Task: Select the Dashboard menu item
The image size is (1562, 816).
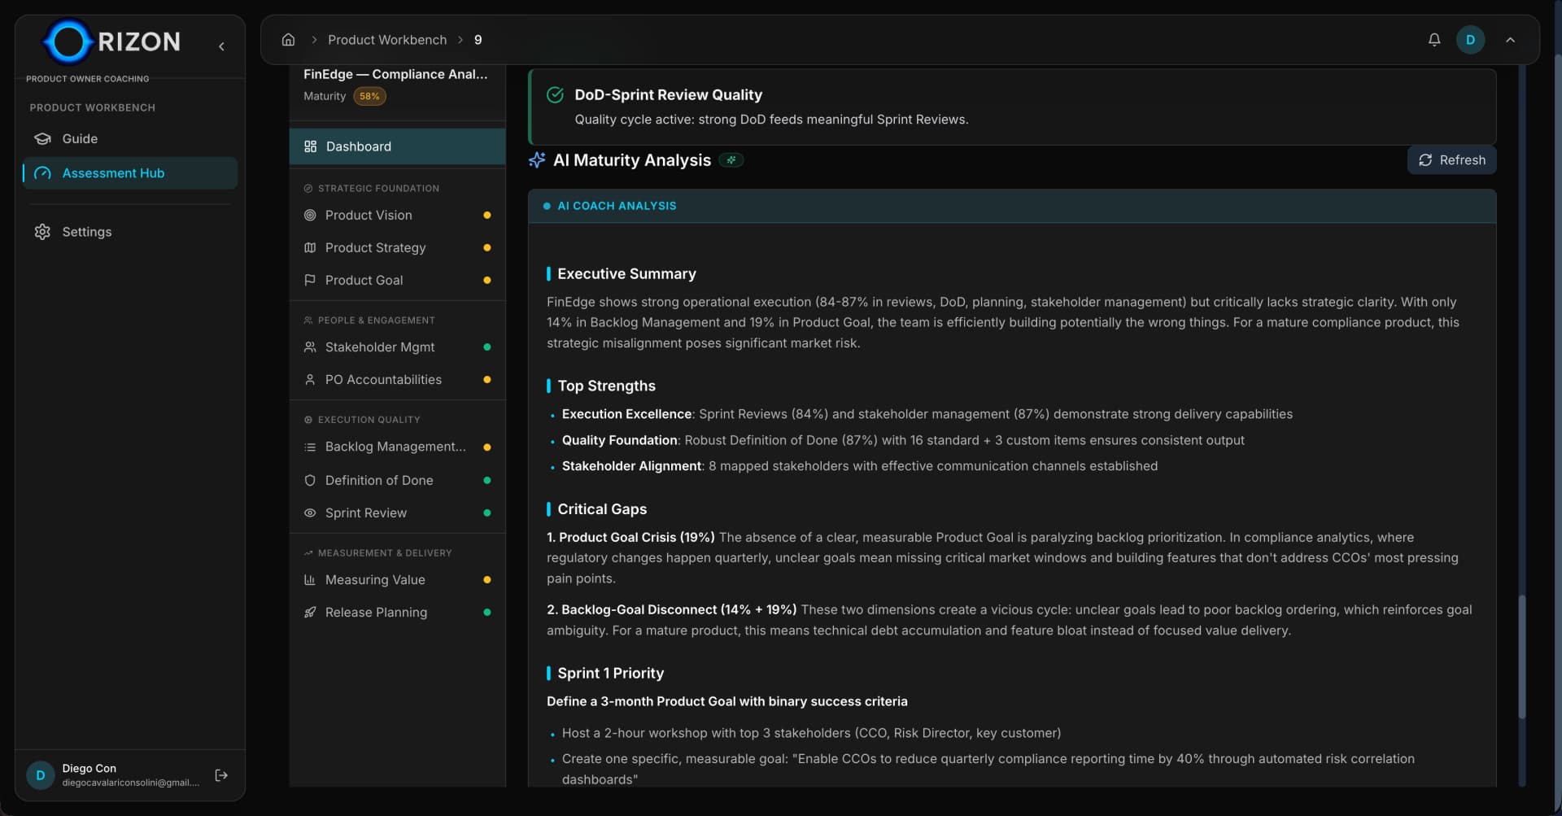Action: 358,146
